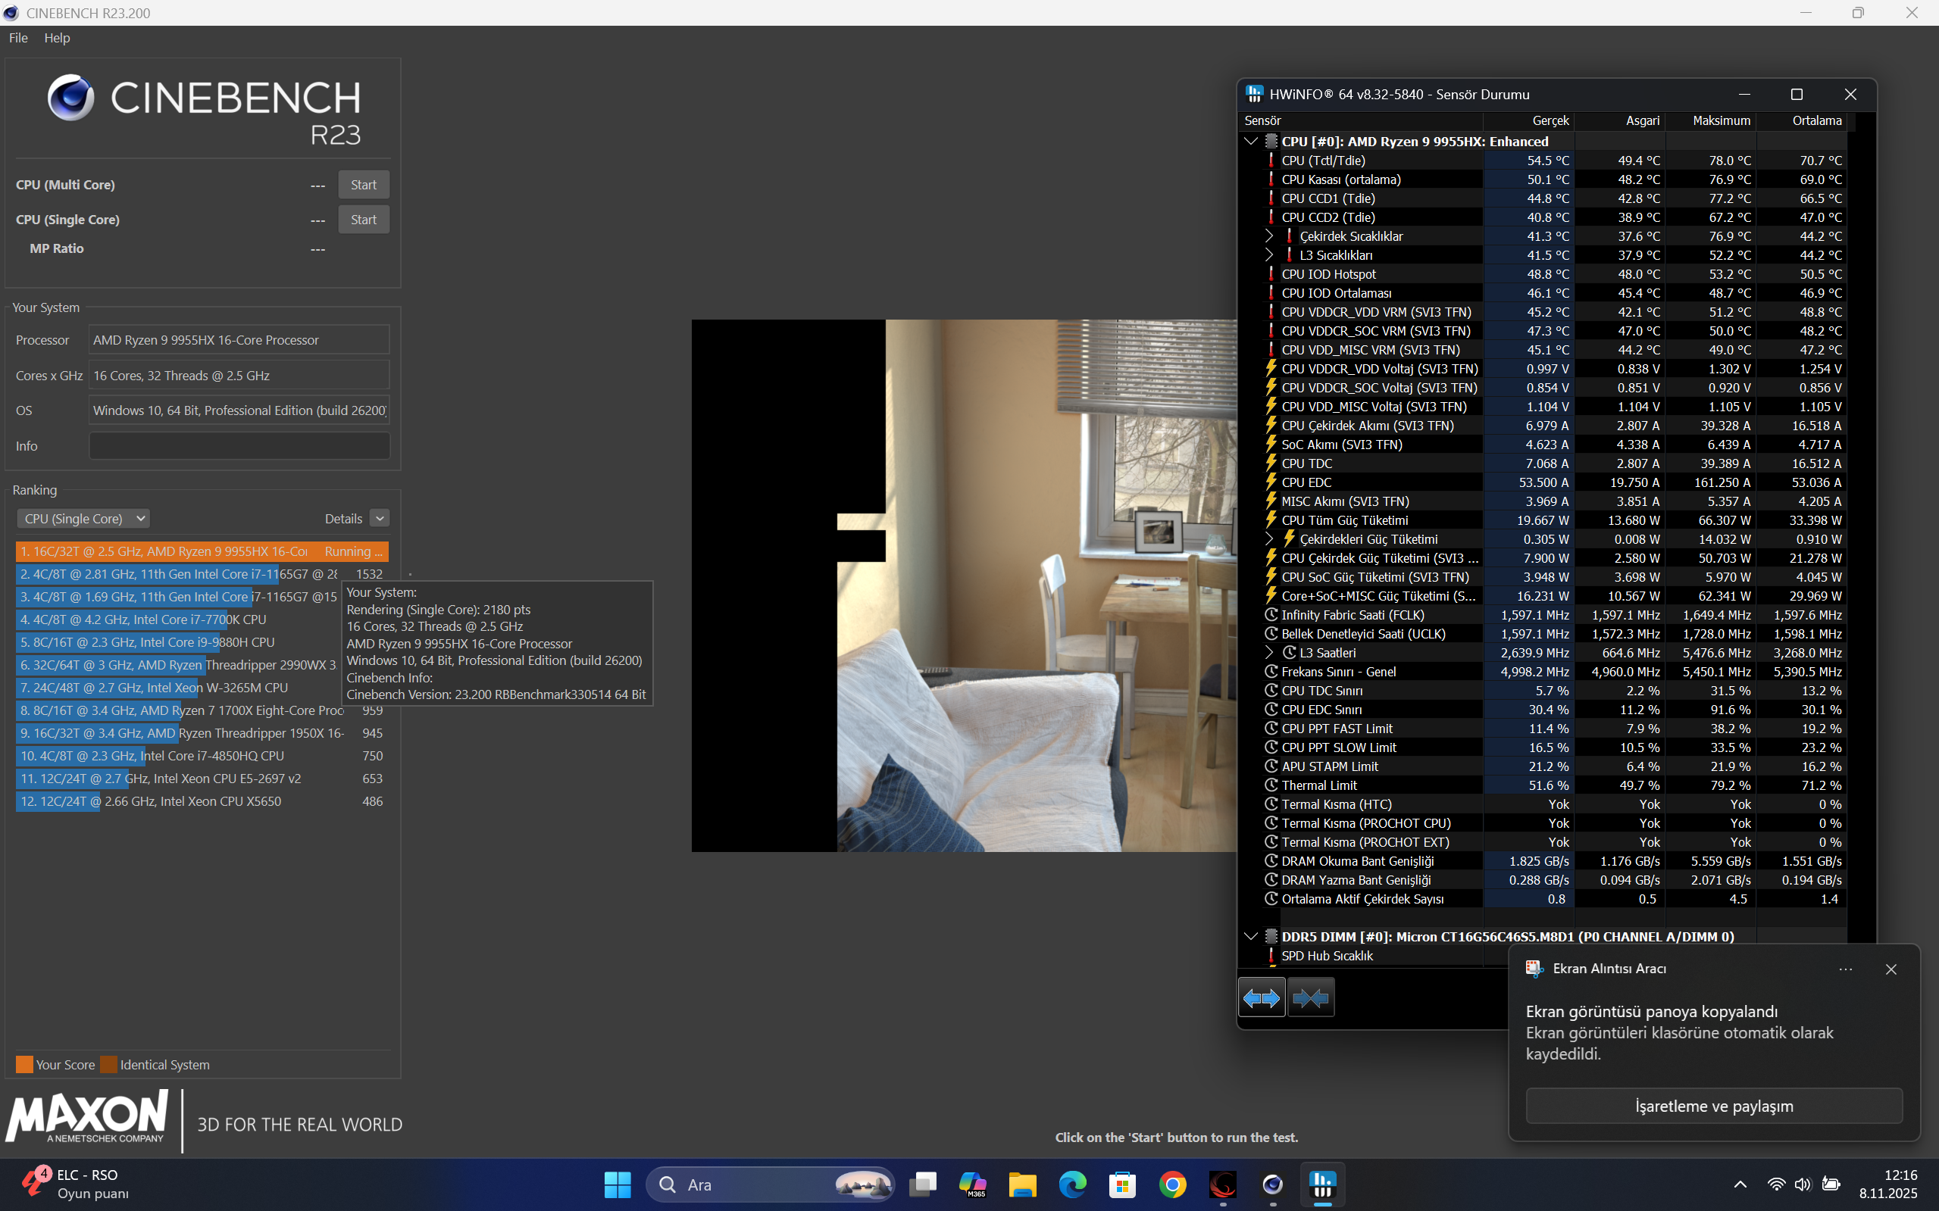Open the taskbar clock showing 12:16
The width and height of the screenshot is (1939, 1211).
(x=1888, y=1184)
